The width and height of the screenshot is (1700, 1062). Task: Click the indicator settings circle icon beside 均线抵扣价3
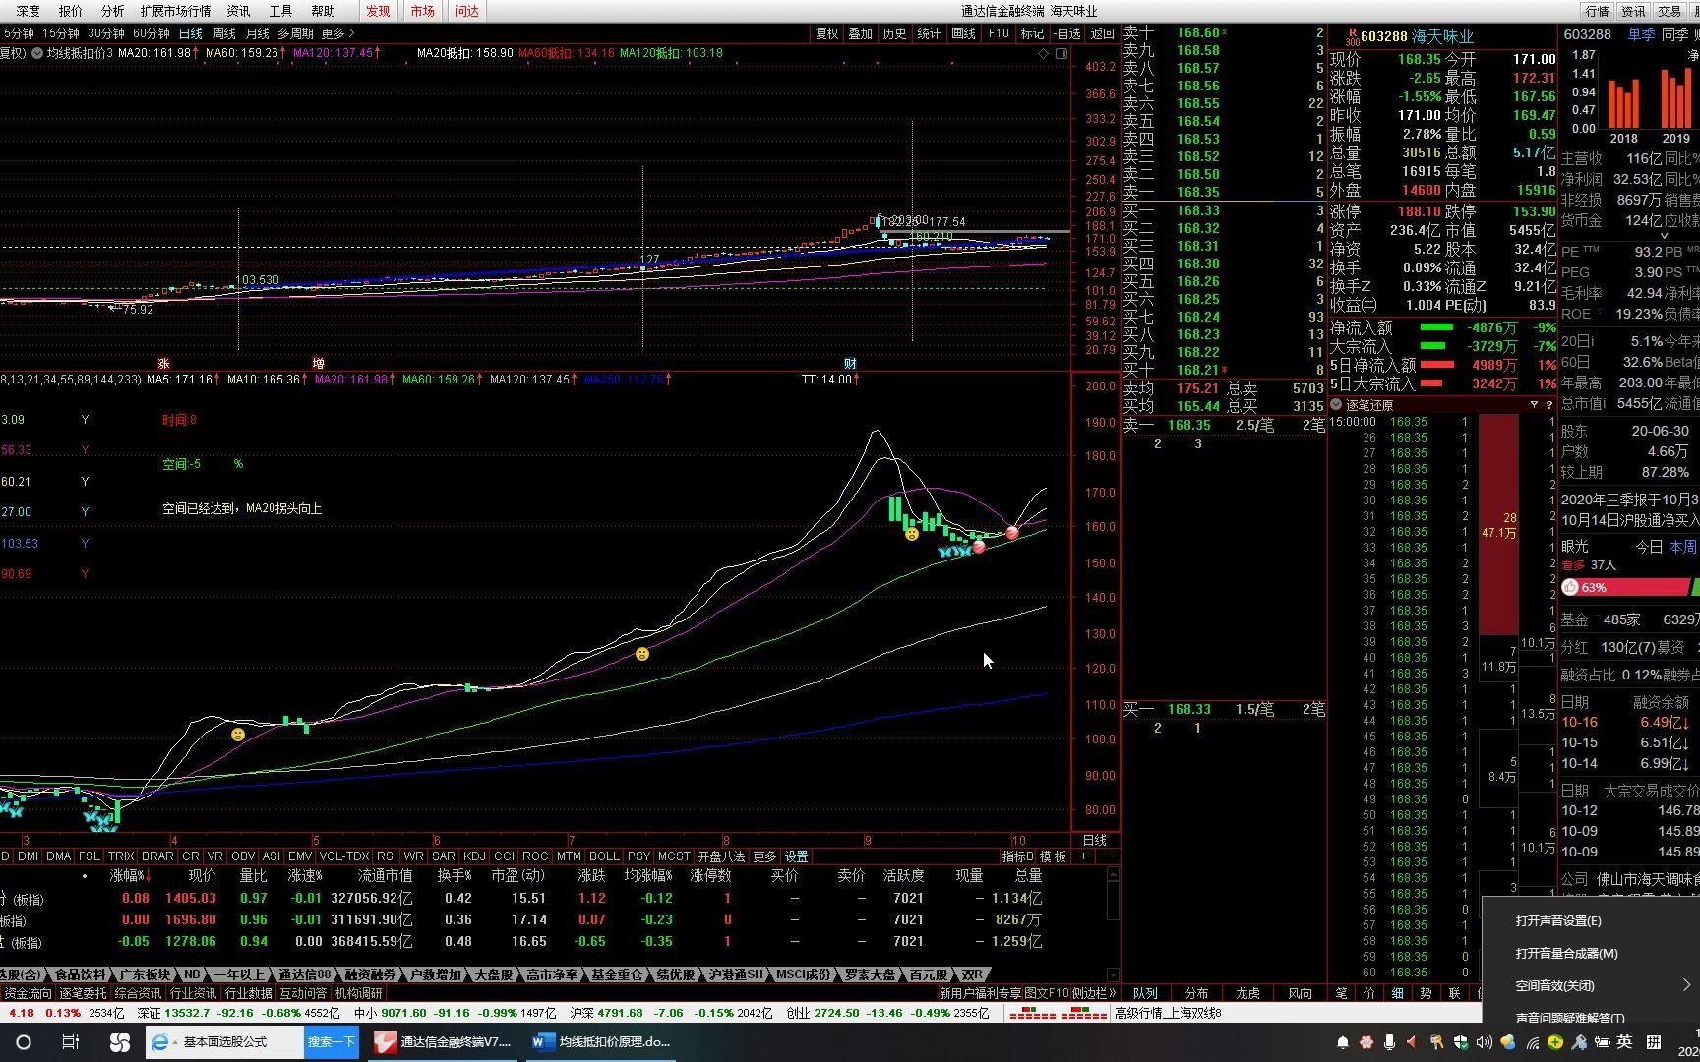(37, 53)
